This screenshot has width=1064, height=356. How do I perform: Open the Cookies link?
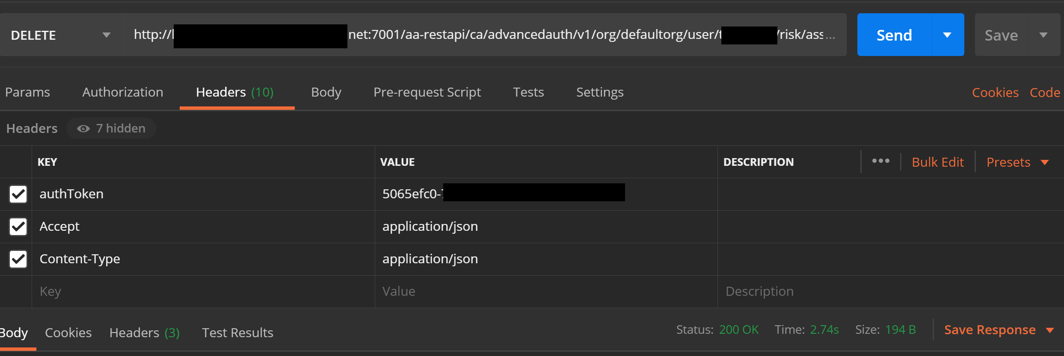click(x=995, y=93)
